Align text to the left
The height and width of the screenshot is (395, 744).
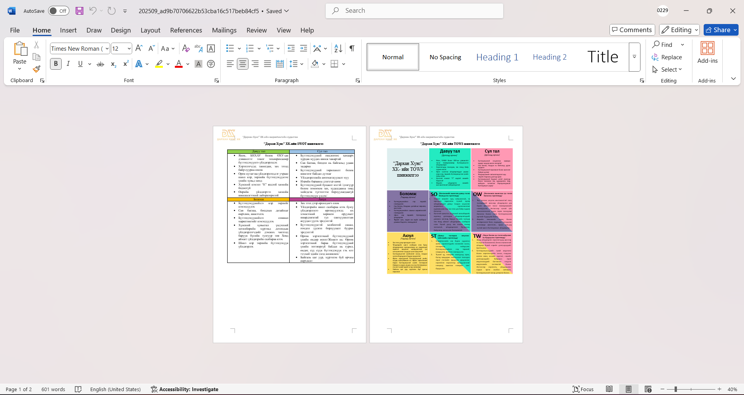point(230,64)
